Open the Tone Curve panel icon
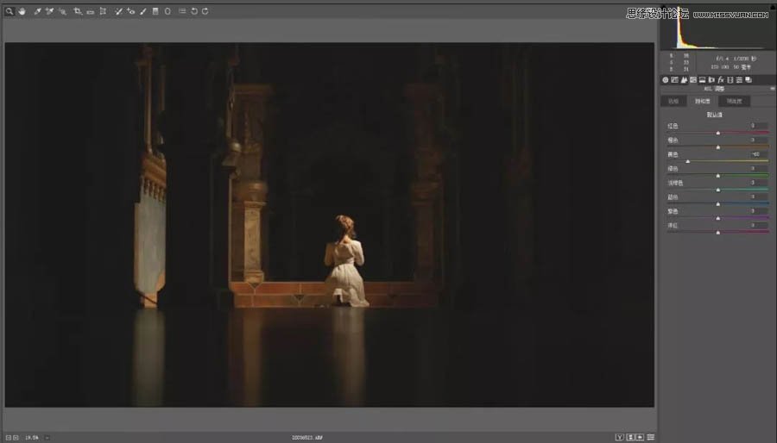777x443 pixels. [x=674, y=79]
